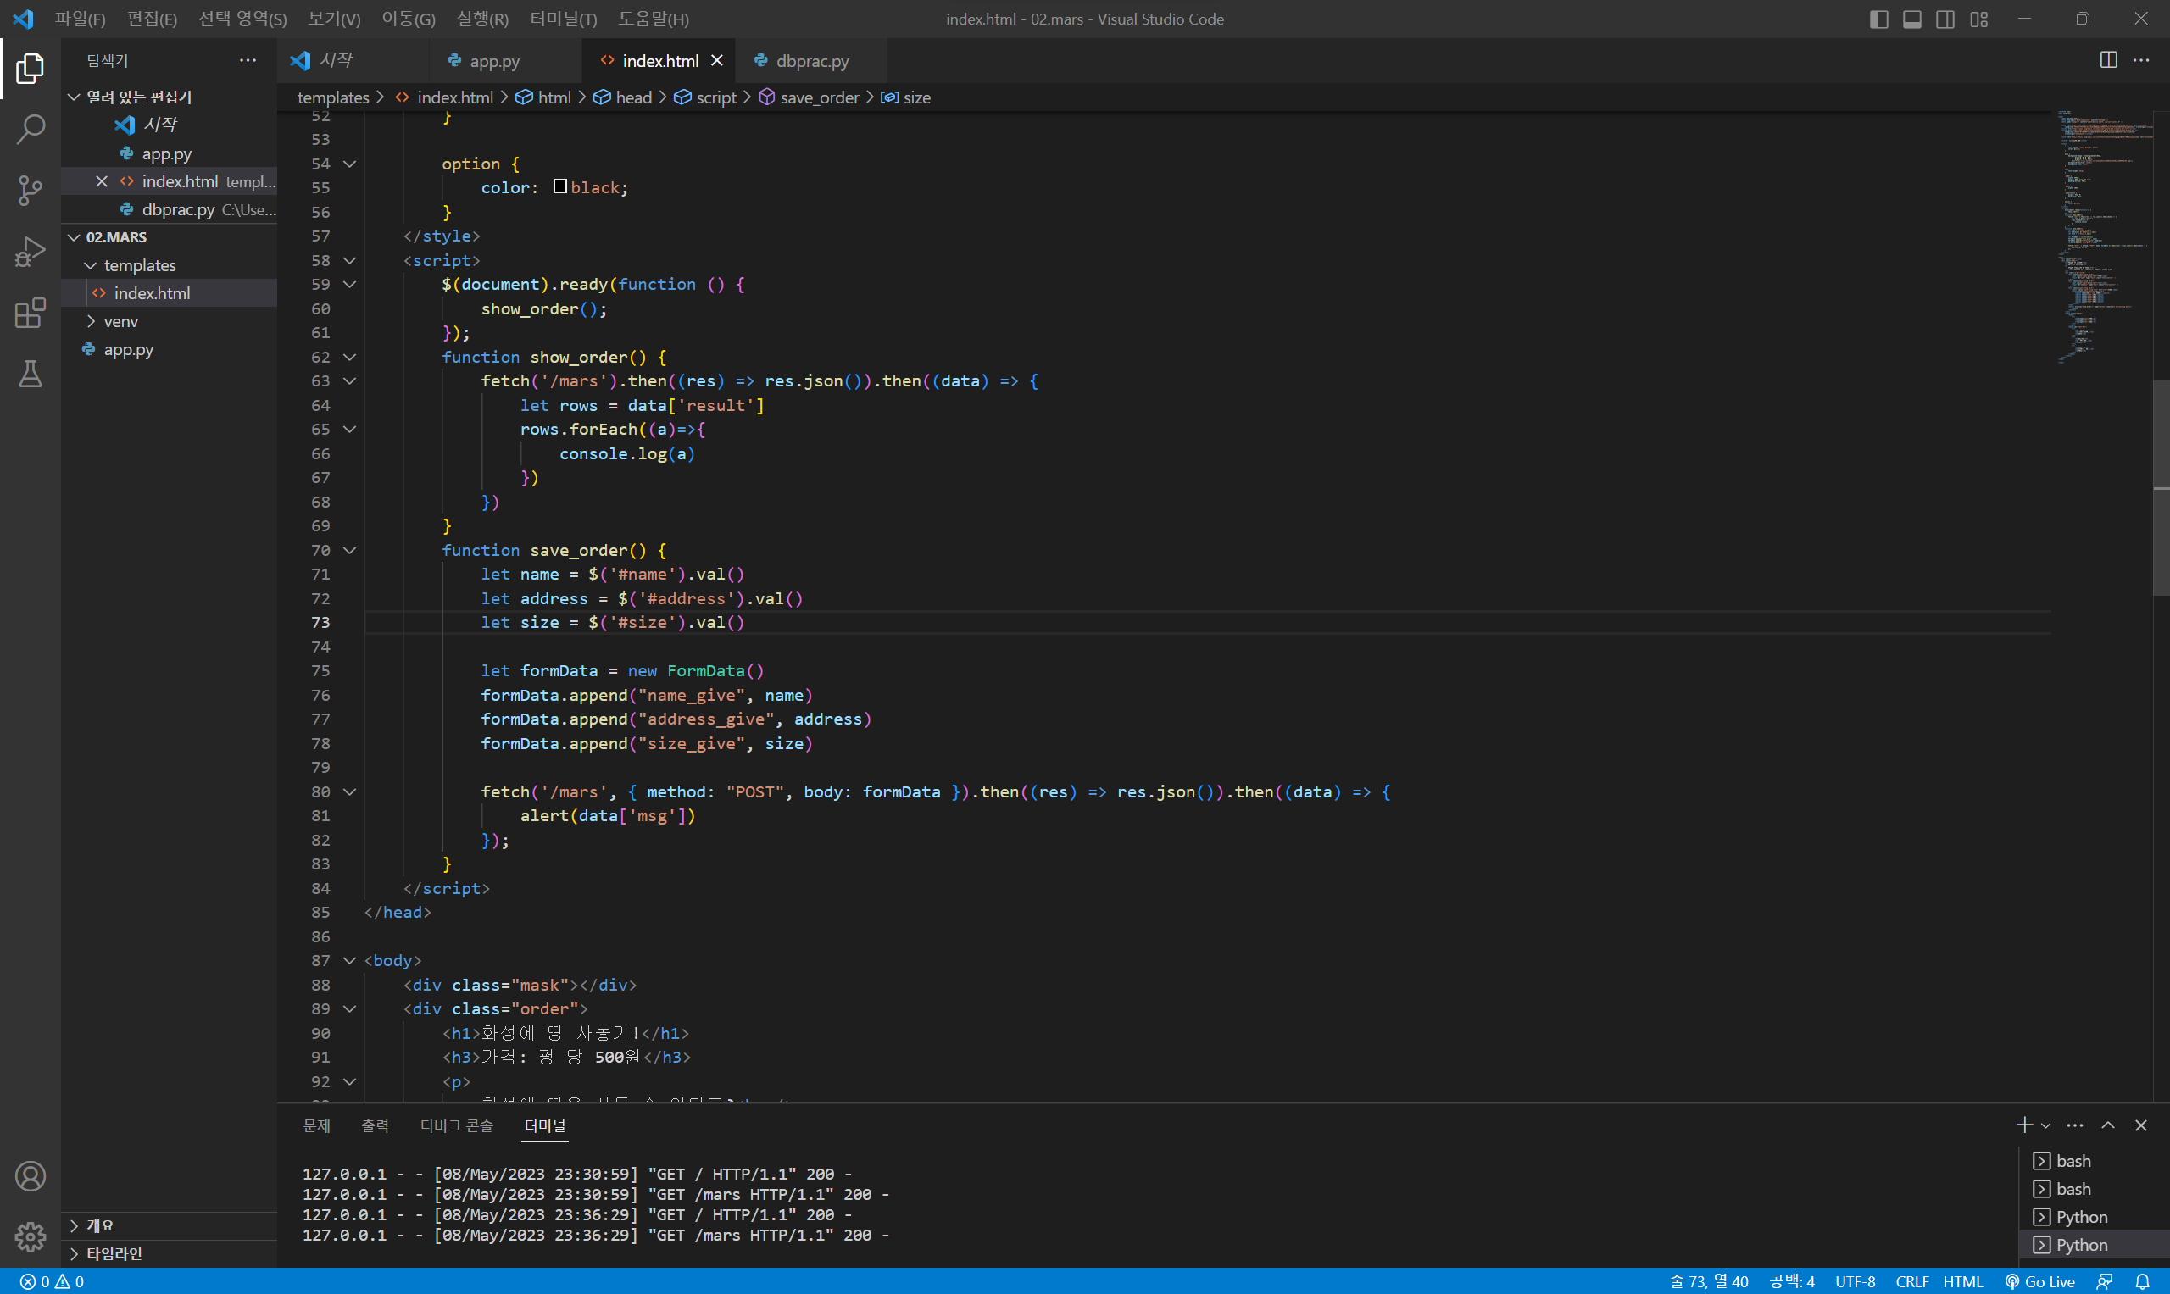The width and height of the screenshot is (2170, 1294).
Task: Fold the save_order function at line 70
Action: [350, 550]
